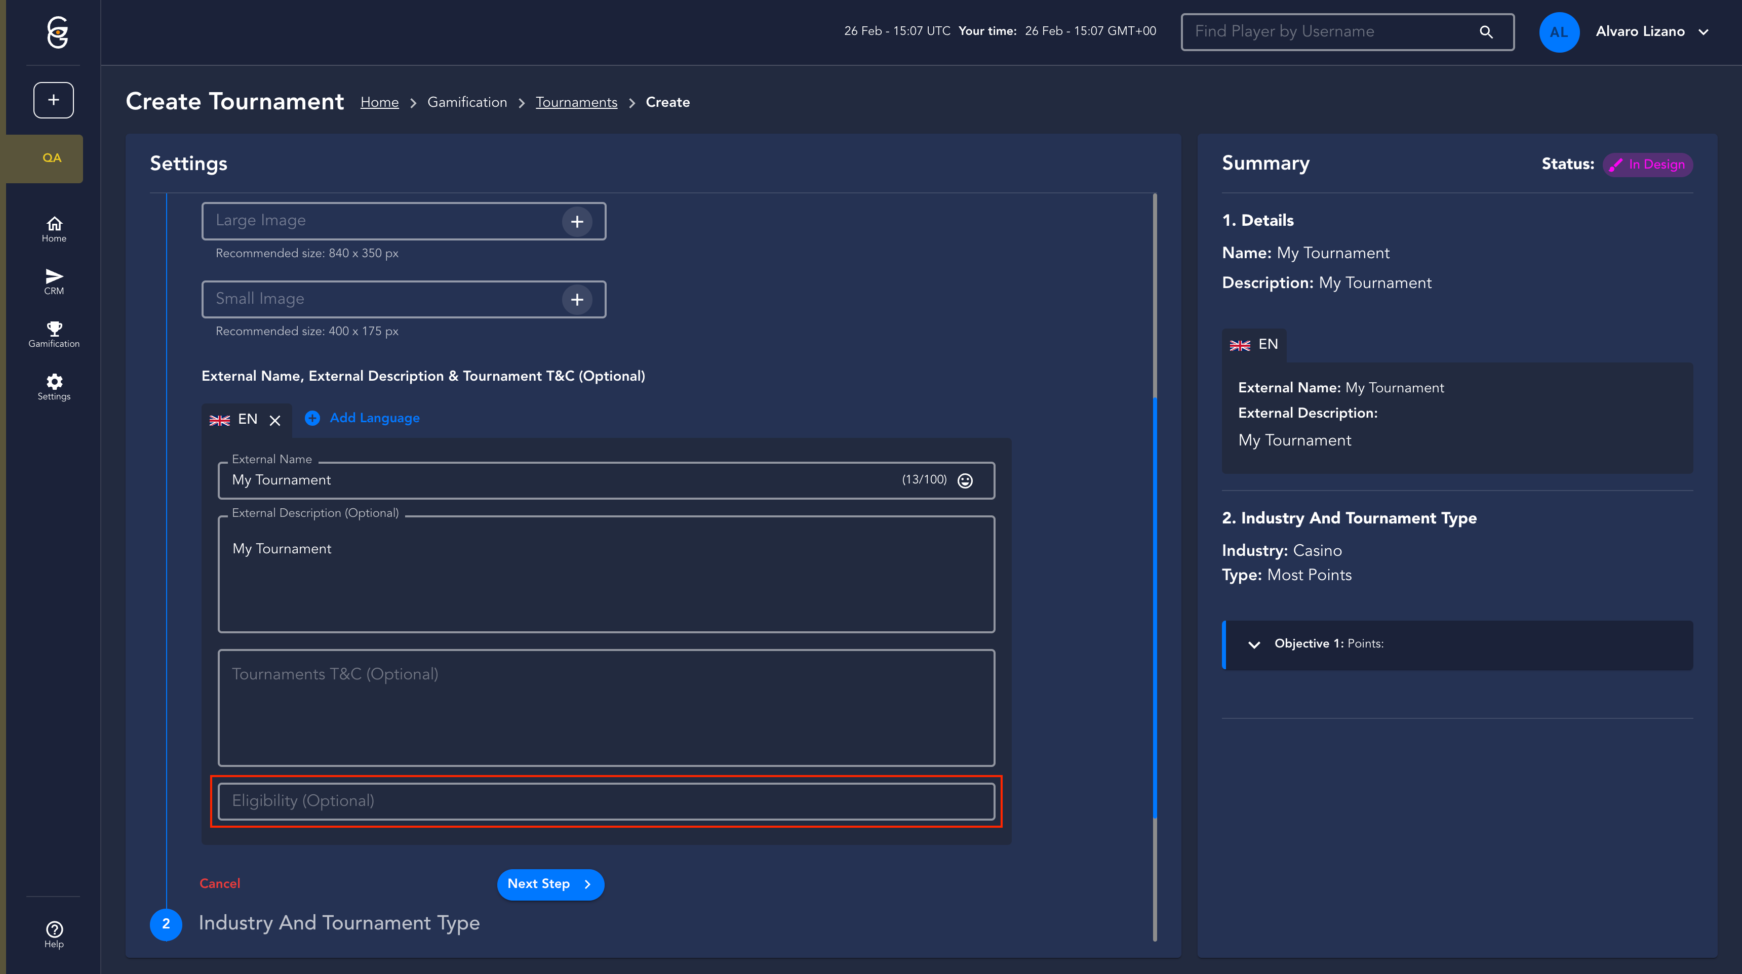The width and height of the screenshot is (1742, 974).
Task: Add a Small Image with plus button
Action: [577, 299]
